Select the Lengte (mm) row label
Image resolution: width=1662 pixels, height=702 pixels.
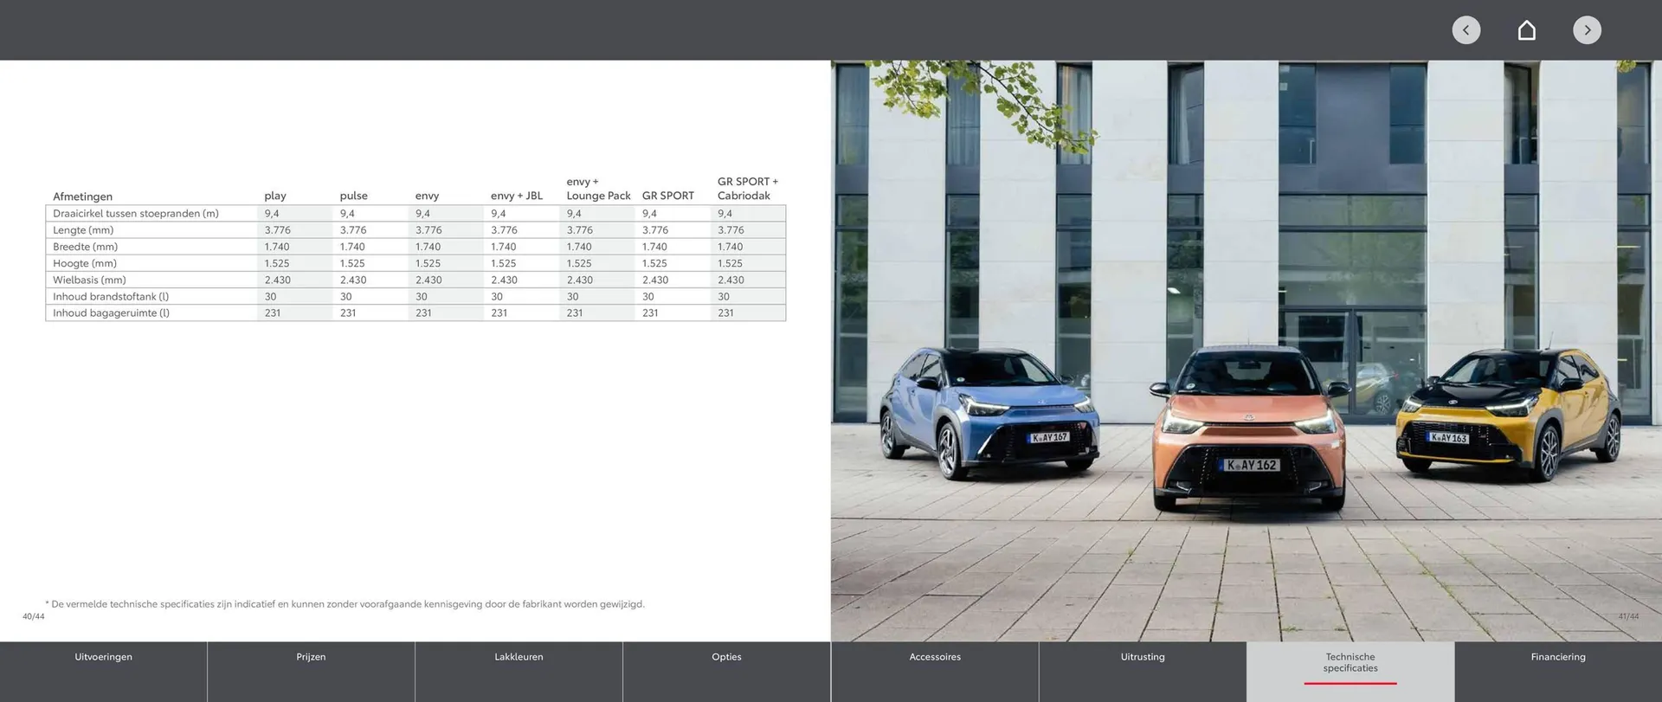(x=83, y=230)
